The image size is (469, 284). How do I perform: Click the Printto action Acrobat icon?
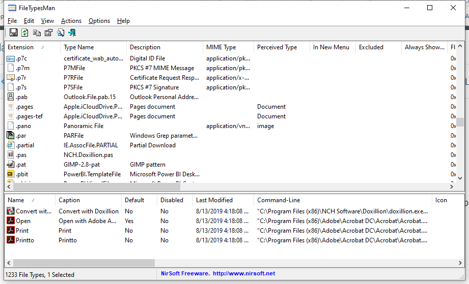coord(11,240)
